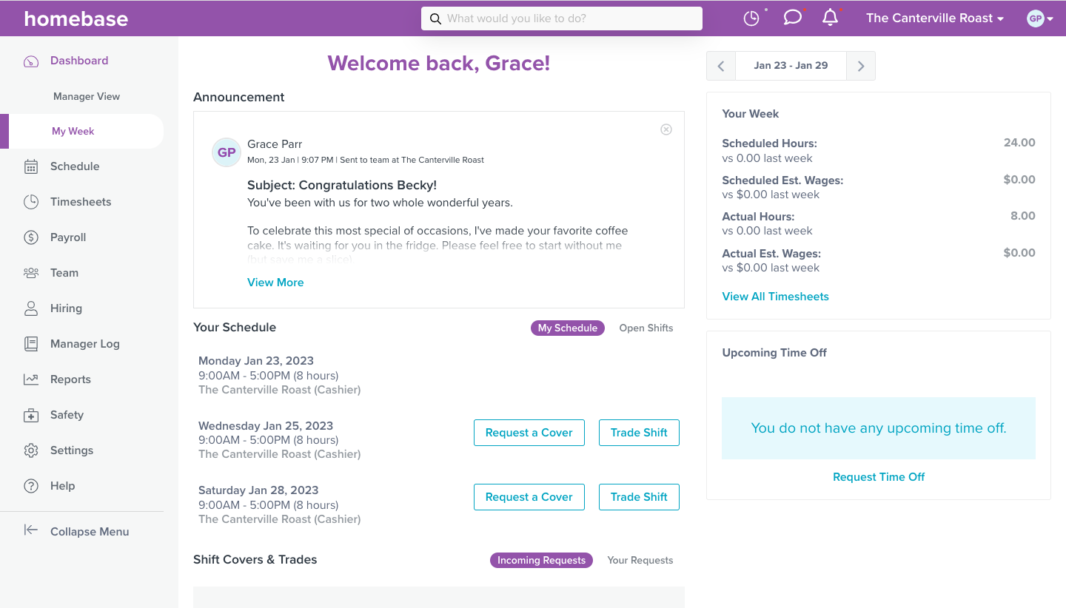Request a Cover for Wednesday Jan 25 shift
Viewport: 1066px width, 608px height.
[x=529, y=433]
